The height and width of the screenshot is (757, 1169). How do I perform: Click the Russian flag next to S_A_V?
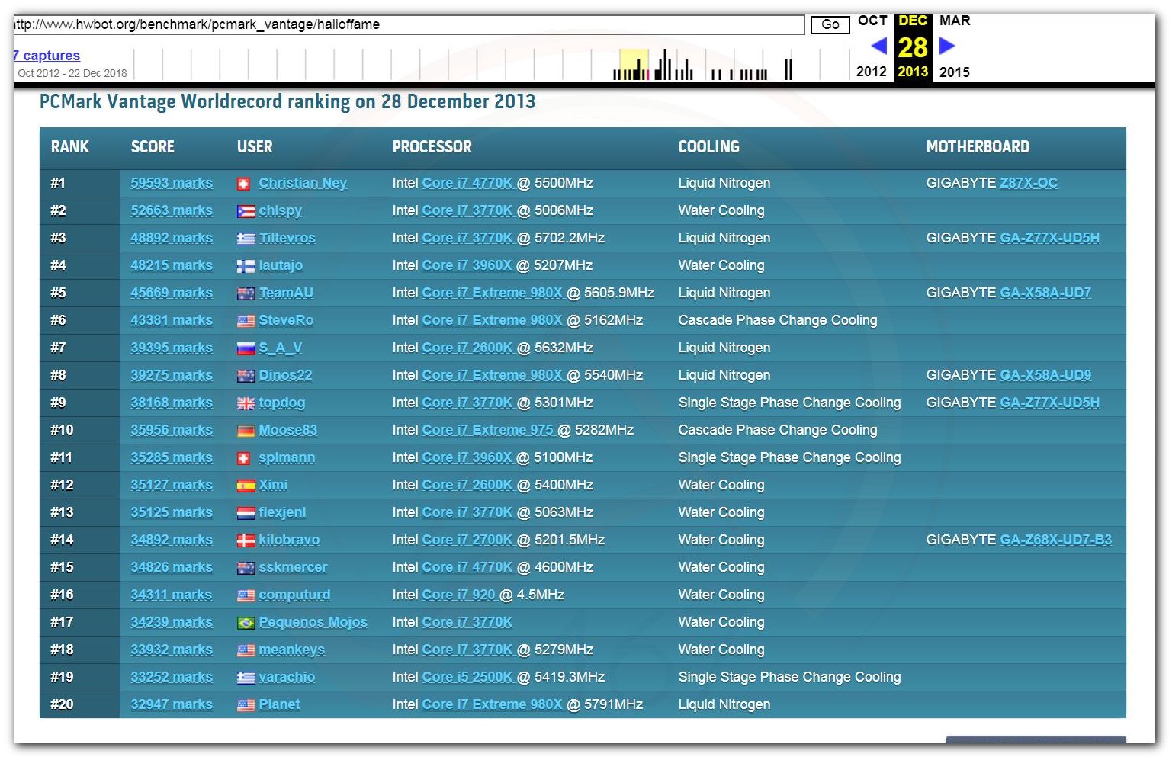[x=246, y=348]
